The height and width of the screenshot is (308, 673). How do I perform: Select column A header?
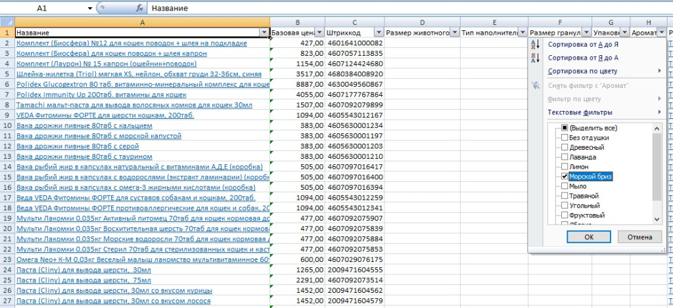(x=143, y=22)
